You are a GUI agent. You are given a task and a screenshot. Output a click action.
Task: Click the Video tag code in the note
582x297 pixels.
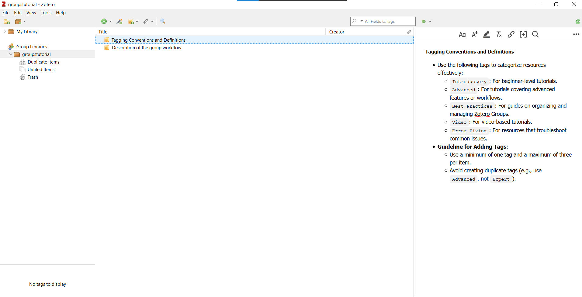[459, 122]
